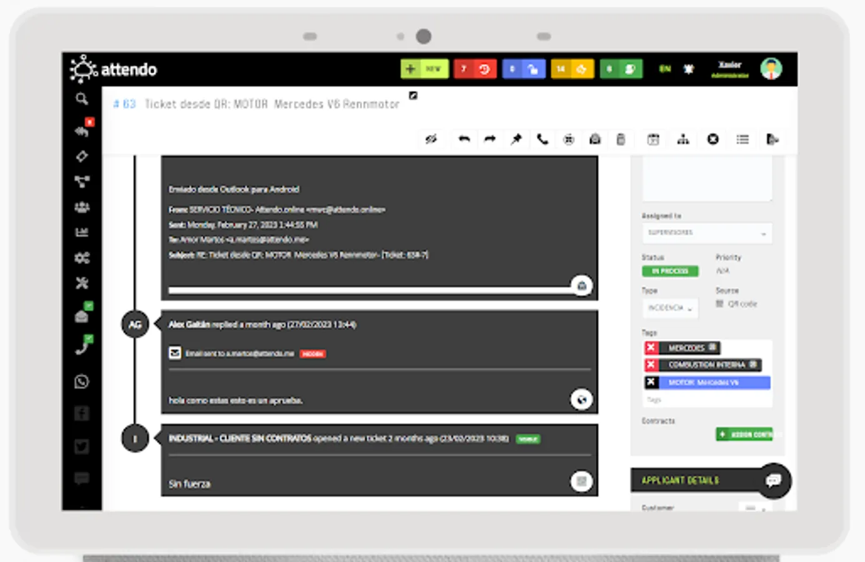The height and width of the screenshot is (562, 865).
Task: Open the chart reports sidebar icon
Action: coord(82,232)
